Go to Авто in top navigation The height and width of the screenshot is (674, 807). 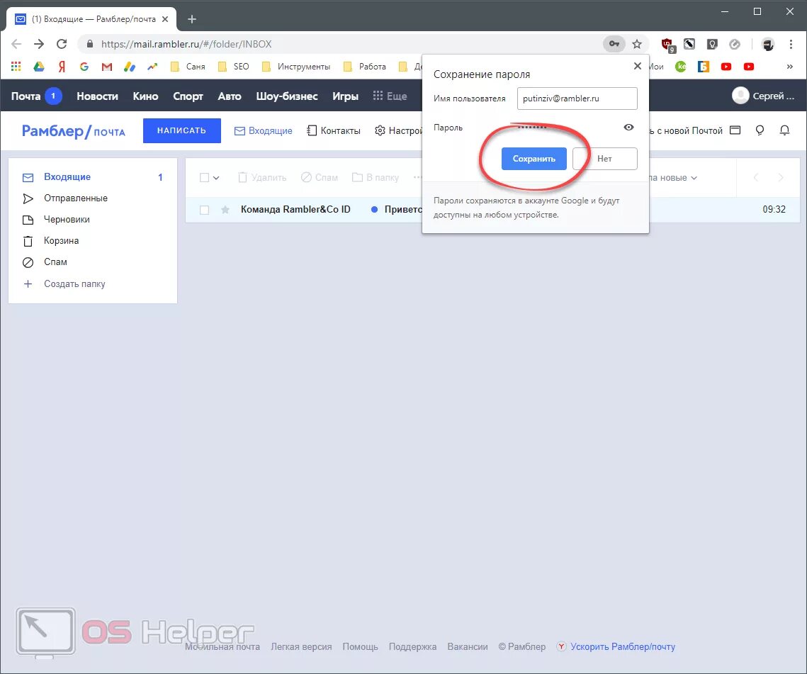pyautogui.click(x=230, y=96)
